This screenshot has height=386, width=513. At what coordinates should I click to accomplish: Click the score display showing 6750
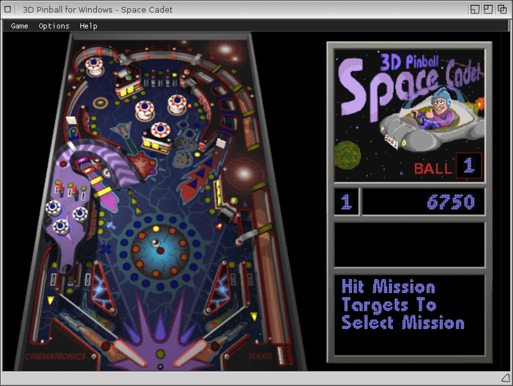point(423,202)
